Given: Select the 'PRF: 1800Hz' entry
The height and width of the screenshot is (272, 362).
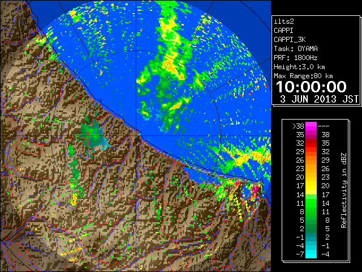Looking at the screenshot, I should (x=296, y=58).
